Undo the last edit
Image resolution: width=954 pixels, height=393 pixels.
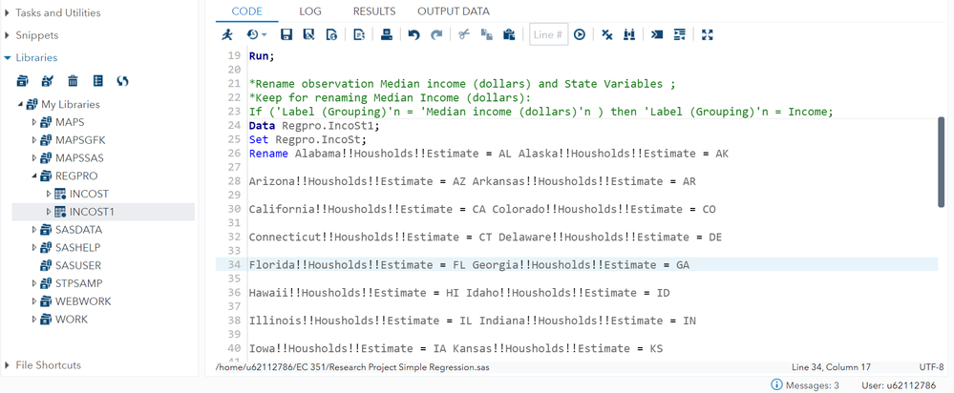[x=414, y=34]
